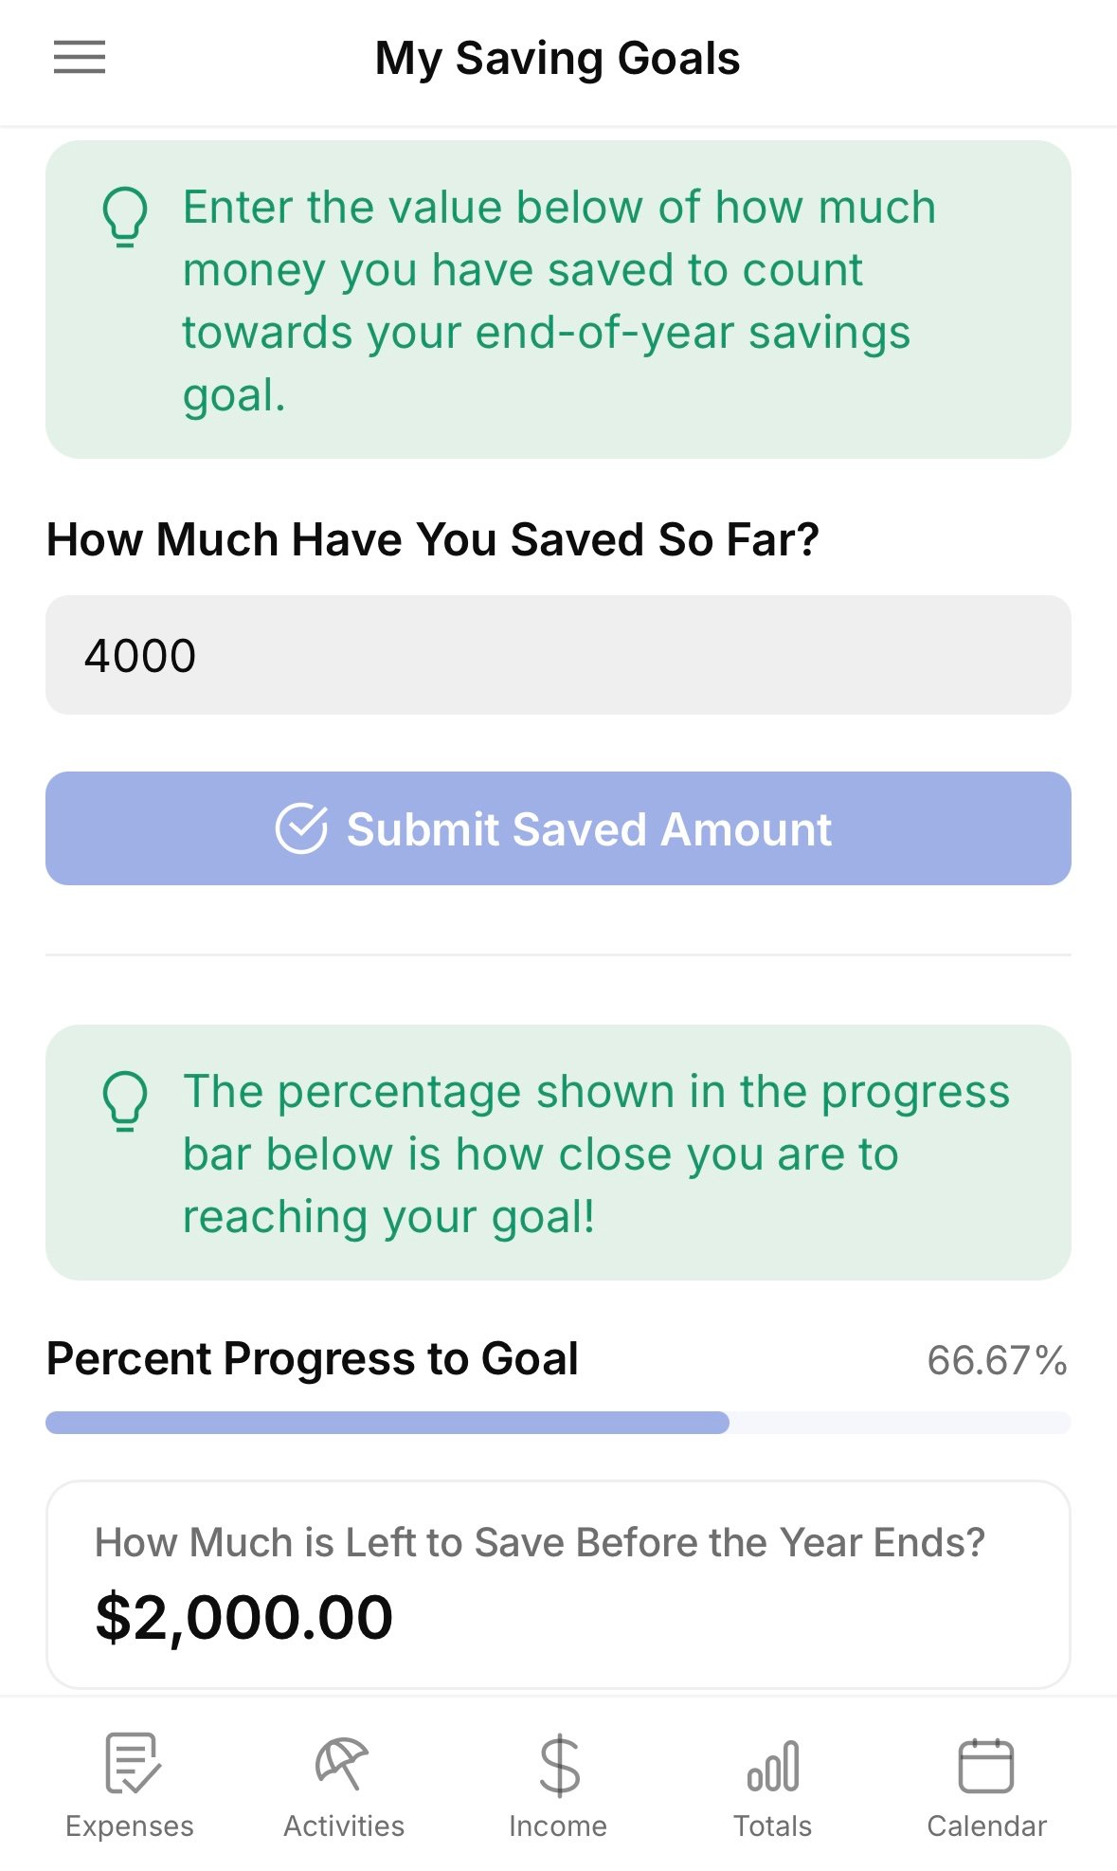The width and height of the screenshot is (1117, 1871).
Task: Open the Calendar tab label
Action: pos(986,1826)
